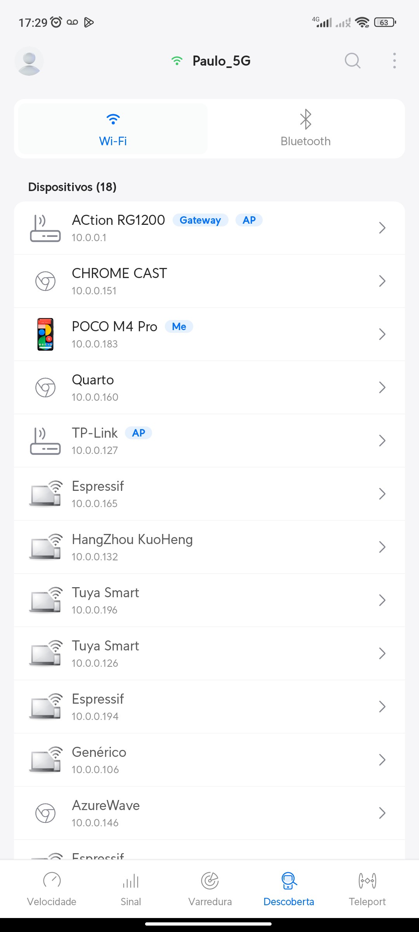This screenshot has height=932, width=419.
Task: Tap the search magnifier icon
Action: point(352,61)
